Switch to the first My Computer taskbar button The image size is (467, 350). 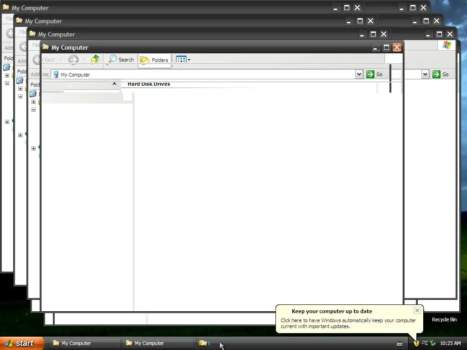84,343
